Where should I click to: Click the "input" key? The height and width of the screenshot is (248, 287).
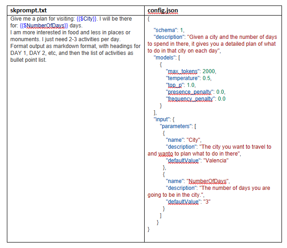pyautogui.click(x=162, y=119)
